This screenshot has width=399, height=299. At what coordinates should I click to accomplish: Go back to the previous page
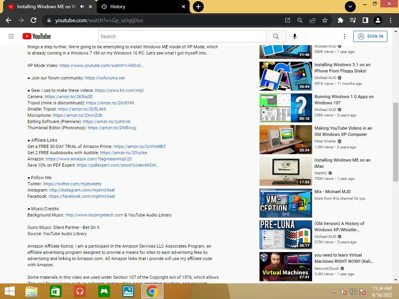[9, 20]
